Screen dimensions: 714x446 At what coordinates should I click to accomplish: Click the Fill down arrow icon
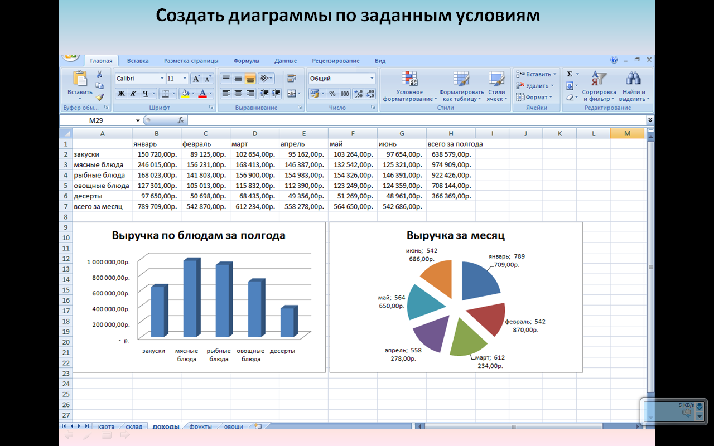(570, 86)
